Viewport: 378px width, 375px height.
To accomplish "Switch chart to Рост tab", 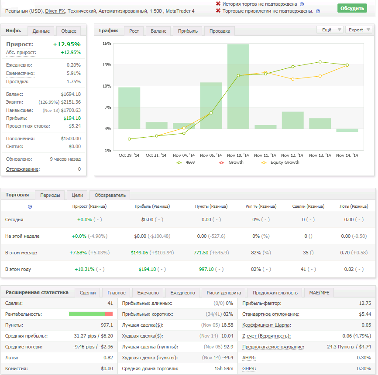I will click(x=134, y=31).
